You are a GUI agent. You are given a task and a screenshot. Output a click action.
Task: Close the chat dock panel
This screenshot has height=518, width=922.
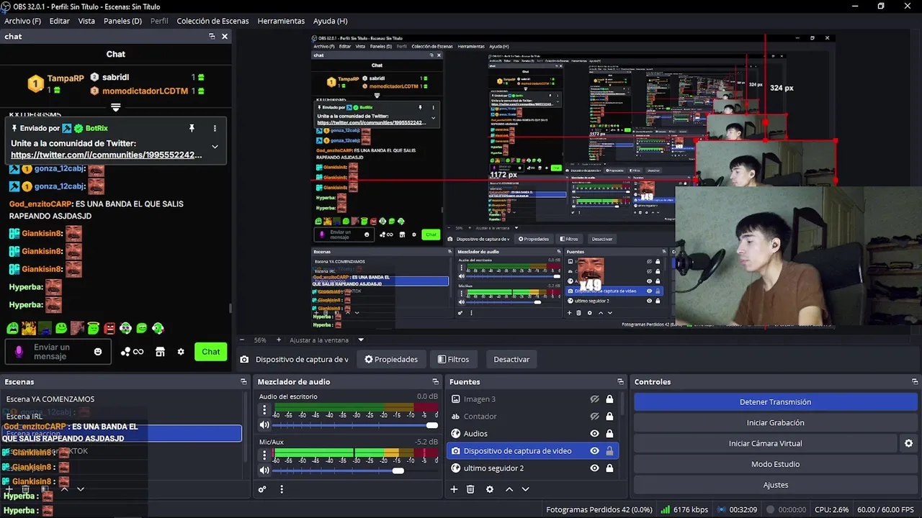[225, 36]
